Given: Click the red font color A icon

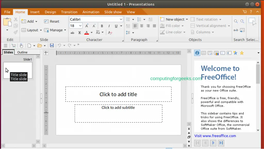Looking at the screenshot, I should [87, 33].
